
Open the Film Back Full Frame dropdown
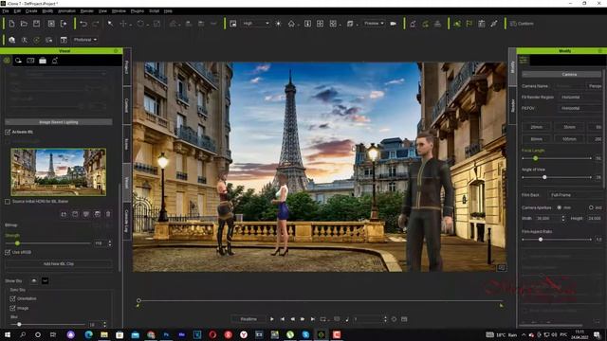(575, 195)
